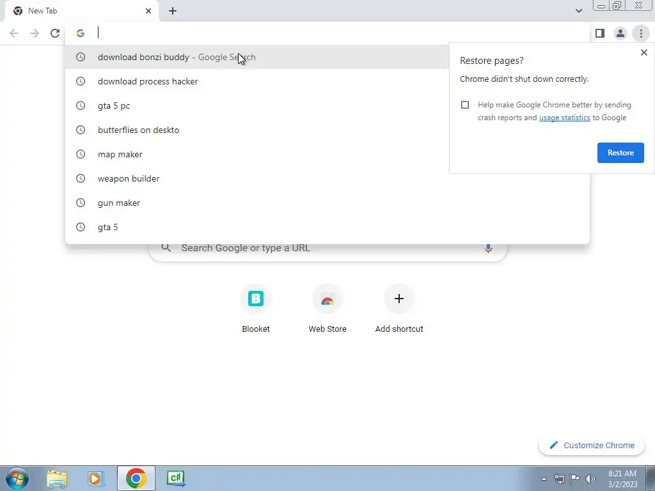Open the tab search chevron
This screenshot has width=655, height=491.
coord(578,11)
